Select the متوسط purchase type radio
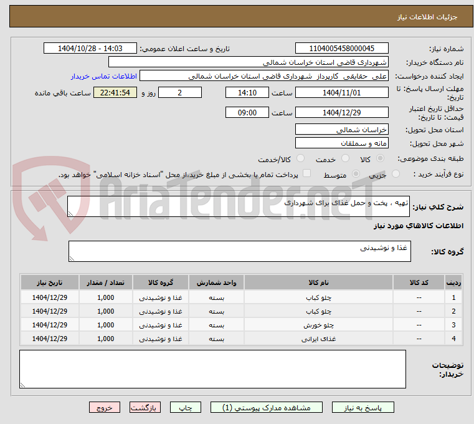This screenshot has width=474, height=424. point(356,174)
